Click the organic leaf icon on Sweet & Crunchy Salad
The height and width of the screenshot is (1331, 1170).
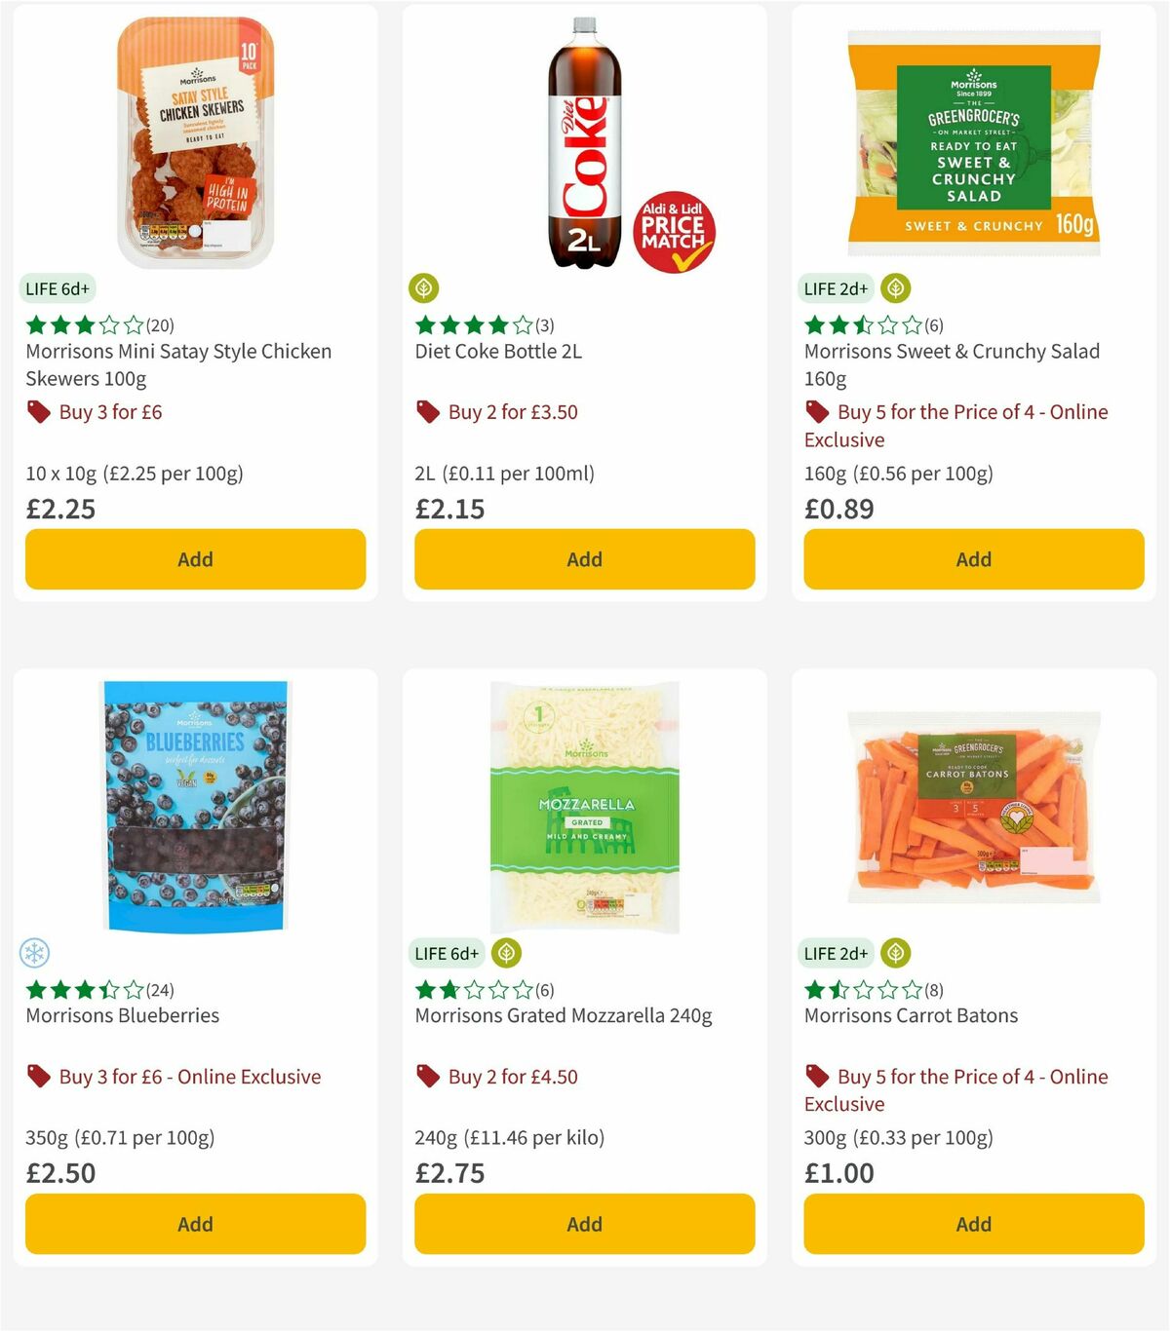tap(894, 288)
